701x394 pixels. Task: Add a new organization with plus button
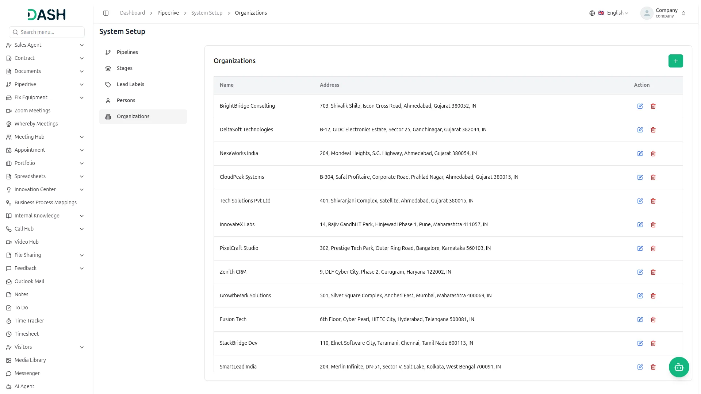pyautogui.click(x=675, y=61)
